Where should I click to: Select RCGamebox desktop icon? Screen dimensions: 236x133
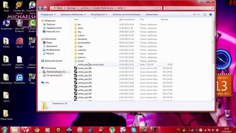(x=20, y=79)
